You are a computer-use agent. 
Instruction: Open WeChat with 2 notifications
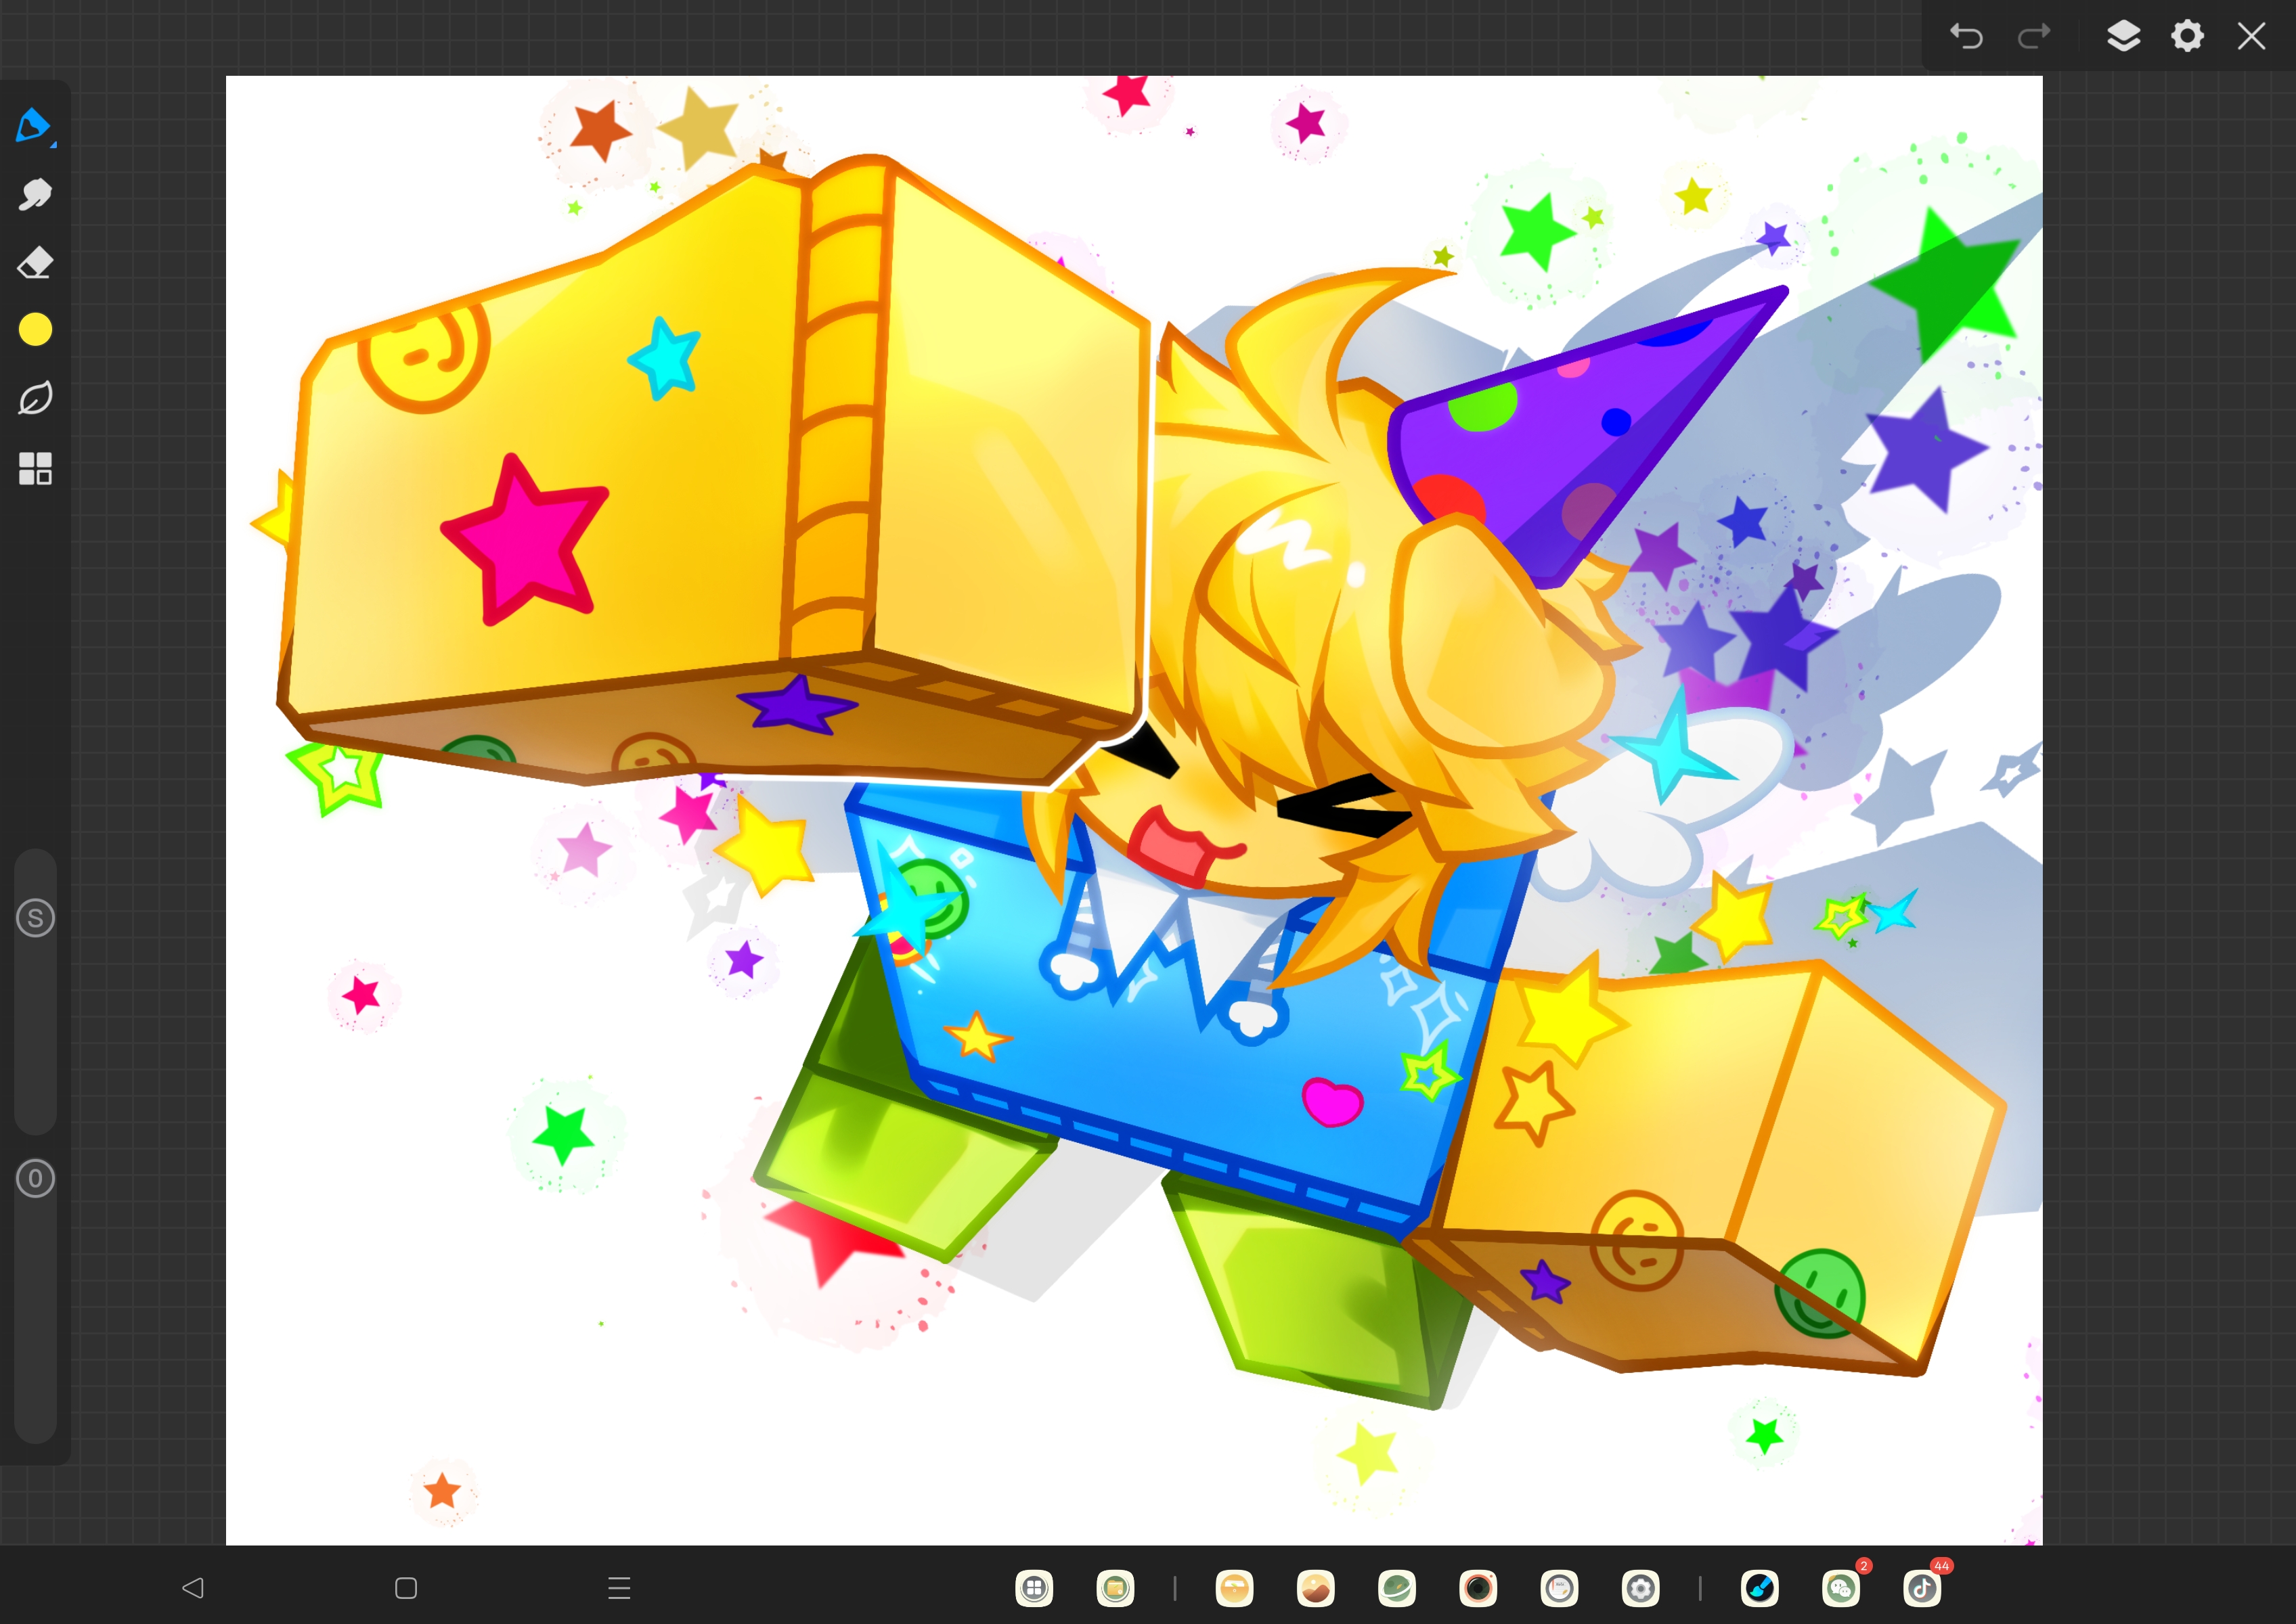coord(1841,1587)
